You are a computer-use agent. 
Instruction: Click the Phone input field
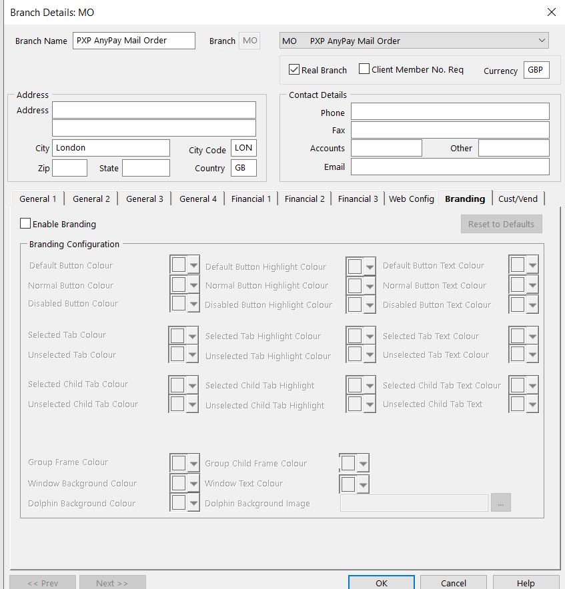[x=450, y=111]
